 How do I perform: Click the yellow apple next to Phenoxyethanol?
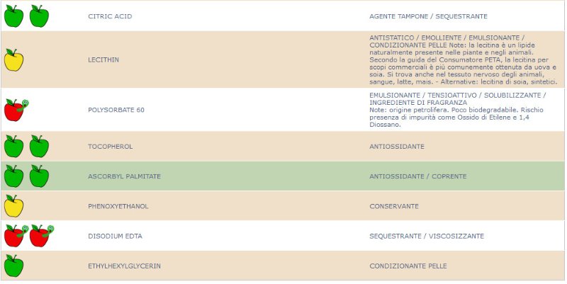tap(13, 206)
